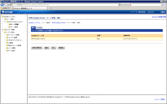This screenshot has width=167, height=104.
Task: Click the browser Forward arrow button
Action: point(6,5)
